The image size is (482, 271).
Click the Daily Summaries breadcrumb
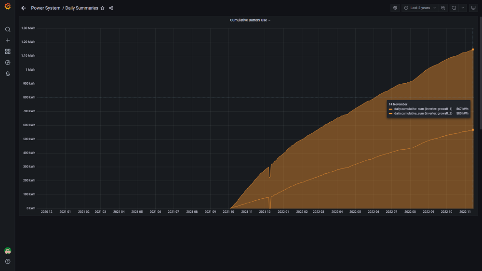81,8
